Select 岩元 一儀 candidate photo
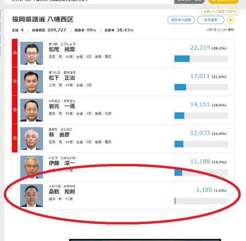The height and width of the screenshot is (241, 246). click(32, 110)
